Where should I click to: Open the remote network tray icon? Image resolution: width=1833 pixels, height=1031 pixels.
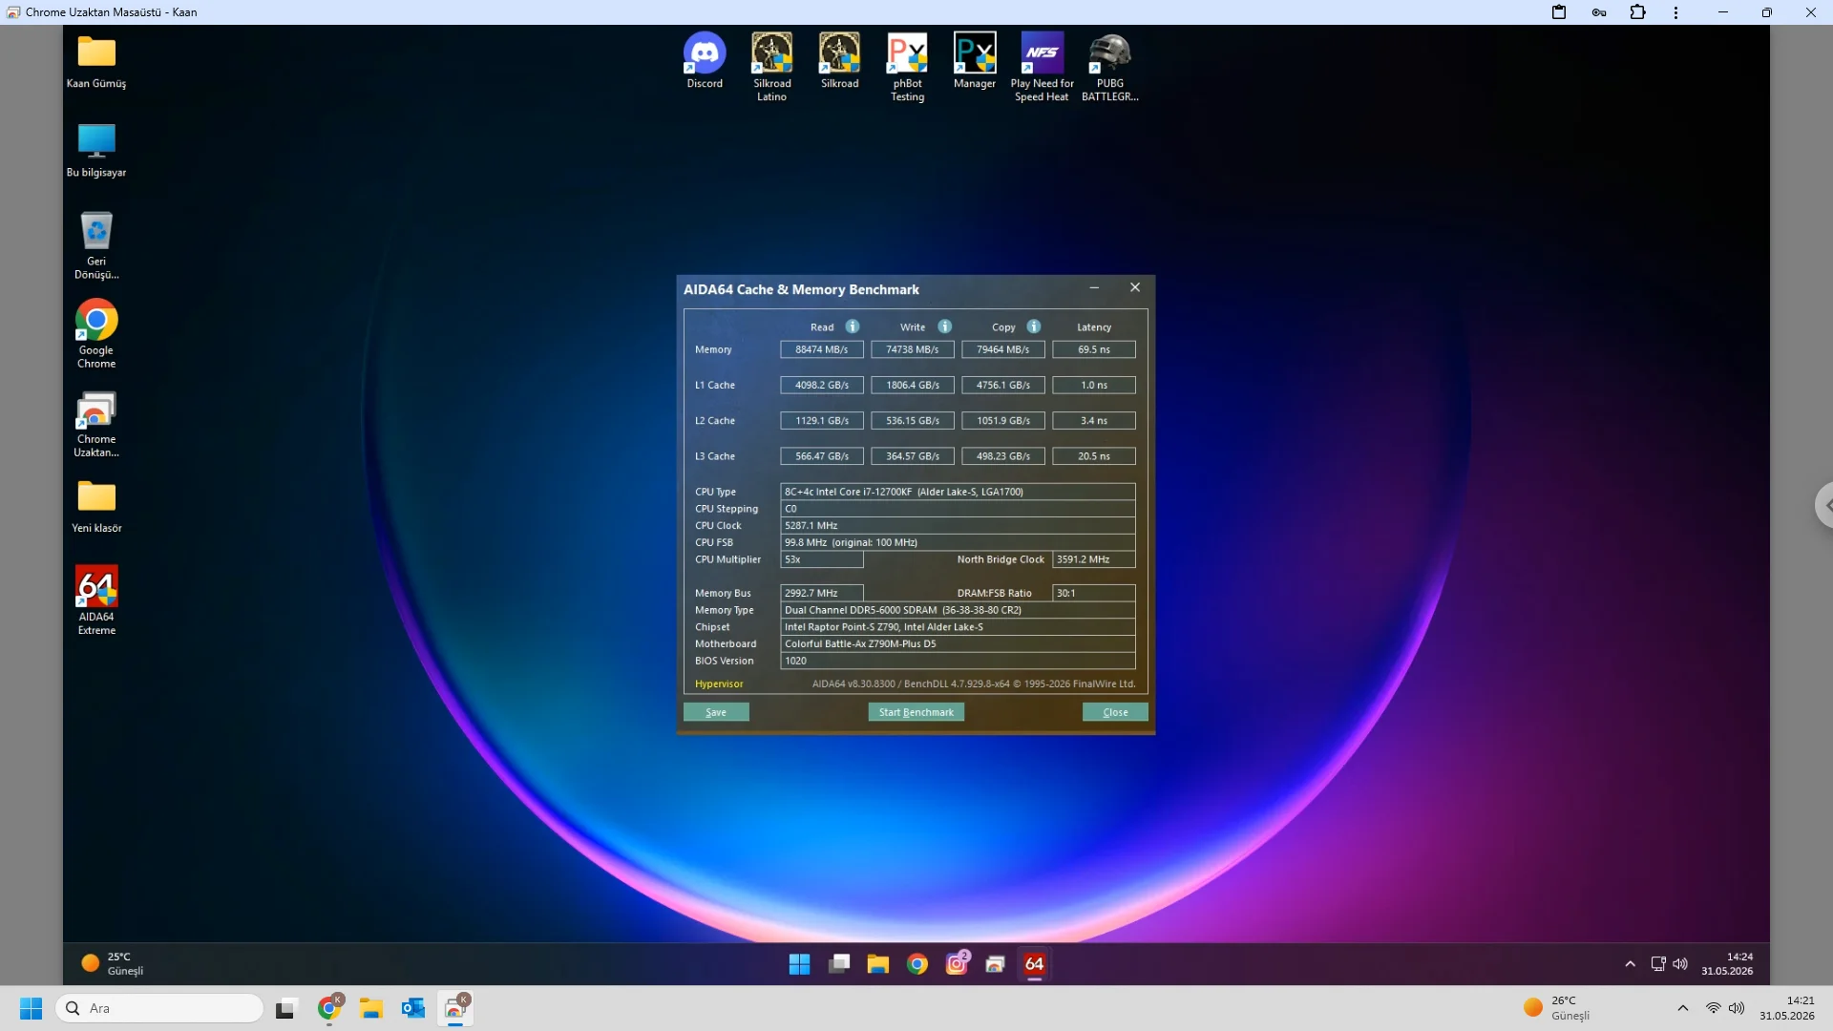pos(1658,964)
